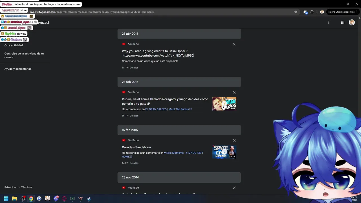Open Detalles for the 16:17 comment
361x203 pixels.
[134, 116]
